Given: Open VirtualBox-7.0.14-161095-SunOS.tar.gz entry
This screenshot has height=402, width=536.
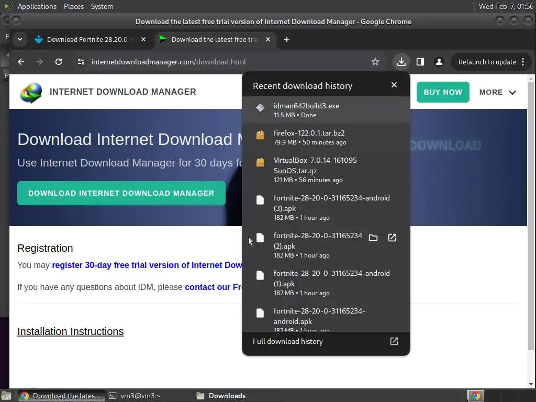Looking at the screenshot, I should coord(326,170).
